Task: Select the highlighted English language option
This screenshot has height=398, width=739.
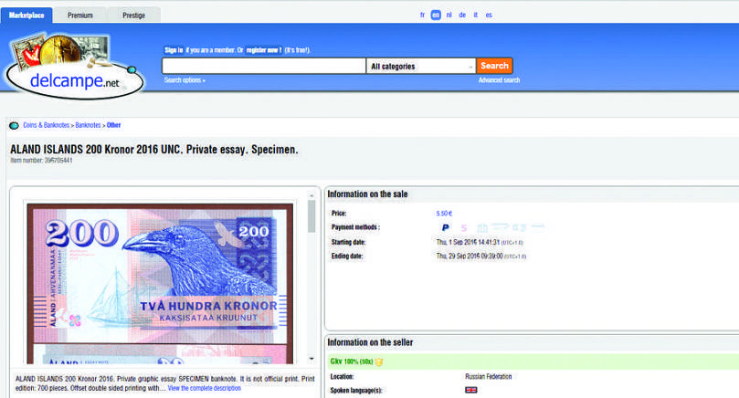Action: (436, 16)
